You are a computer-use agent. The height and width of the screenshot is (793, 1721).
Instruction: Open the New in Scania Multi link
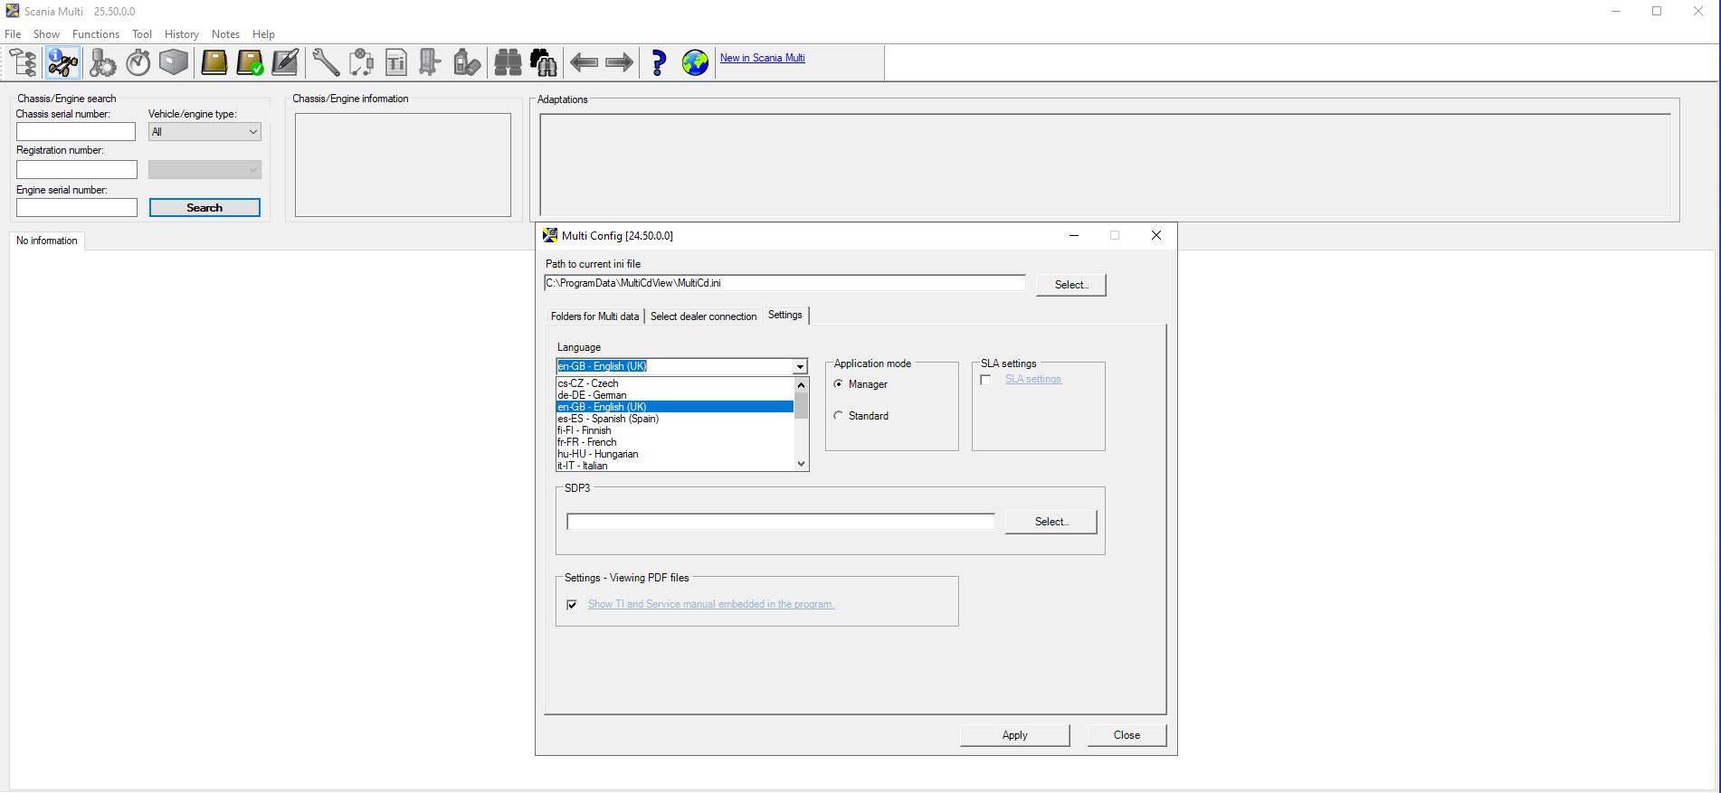click(762, 58)
